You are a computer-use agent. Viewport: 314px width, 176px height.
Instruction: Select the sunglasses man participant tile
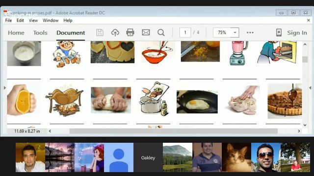(x=266, y=157)
